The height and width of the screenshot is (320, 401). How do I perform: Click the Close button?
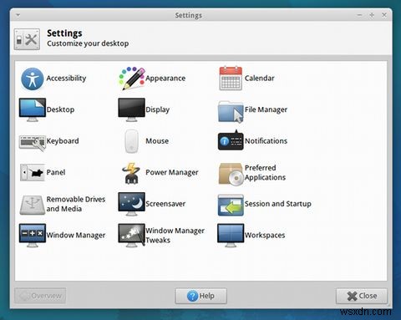[362, 296]
